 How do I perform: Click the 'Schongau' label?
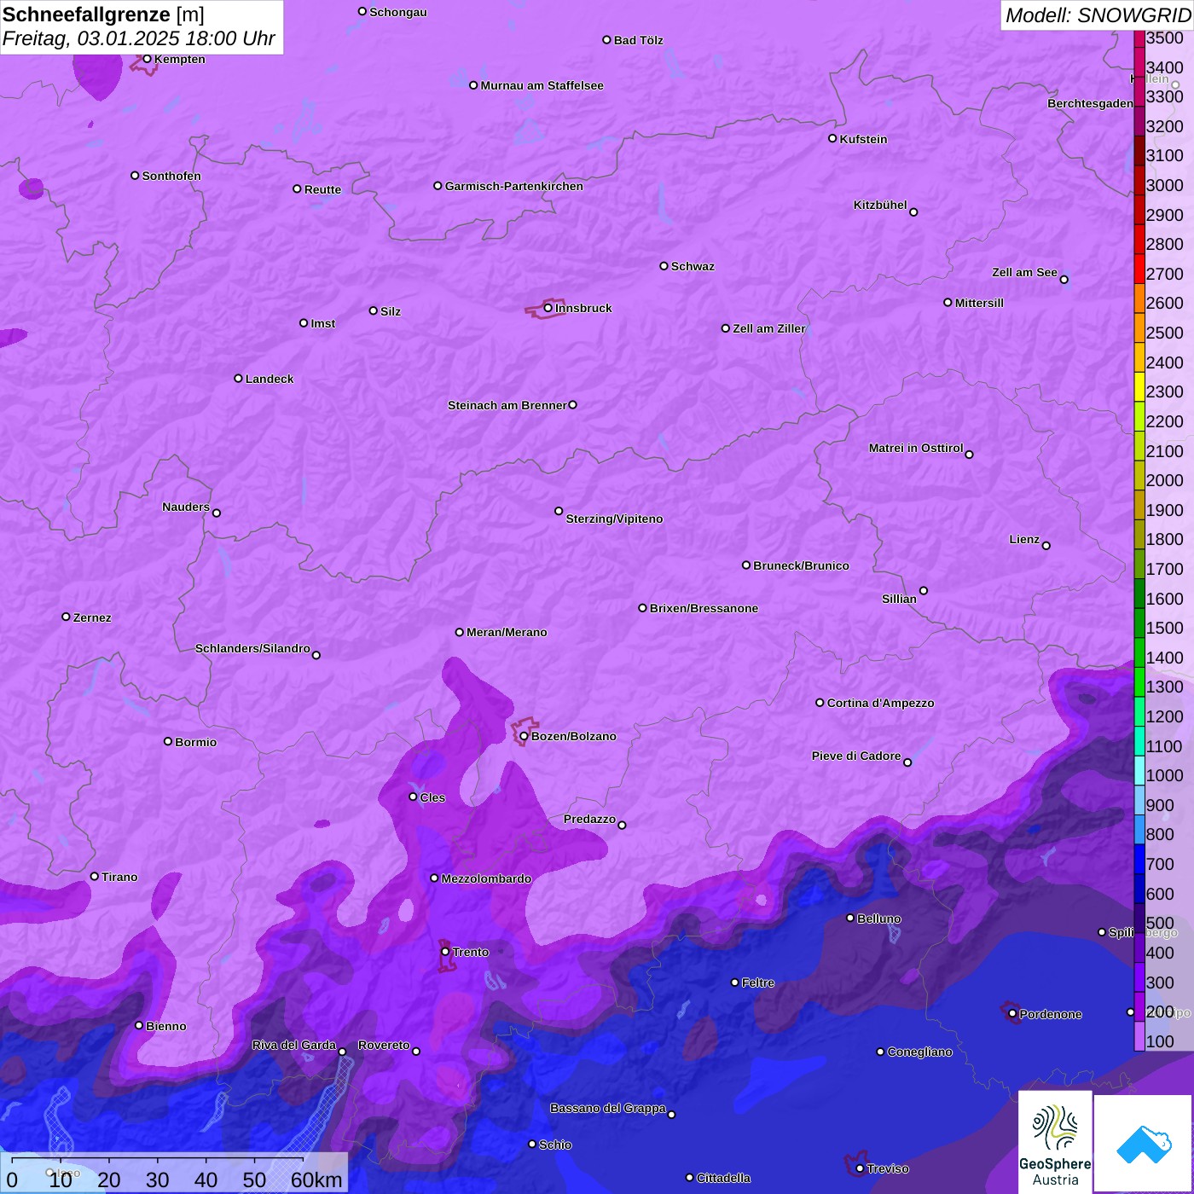(398, 12)
